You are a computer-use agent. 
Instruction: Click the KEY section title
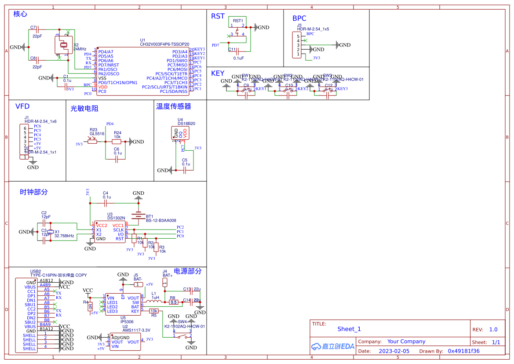point(218,73)
